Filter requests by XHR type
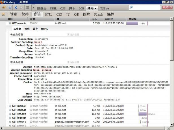 pyautogui.click(x=76, y=14)
